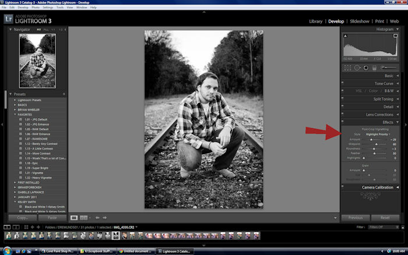Switch to the Slideshow module
The image size is (408, 255).
pos(360,22)
